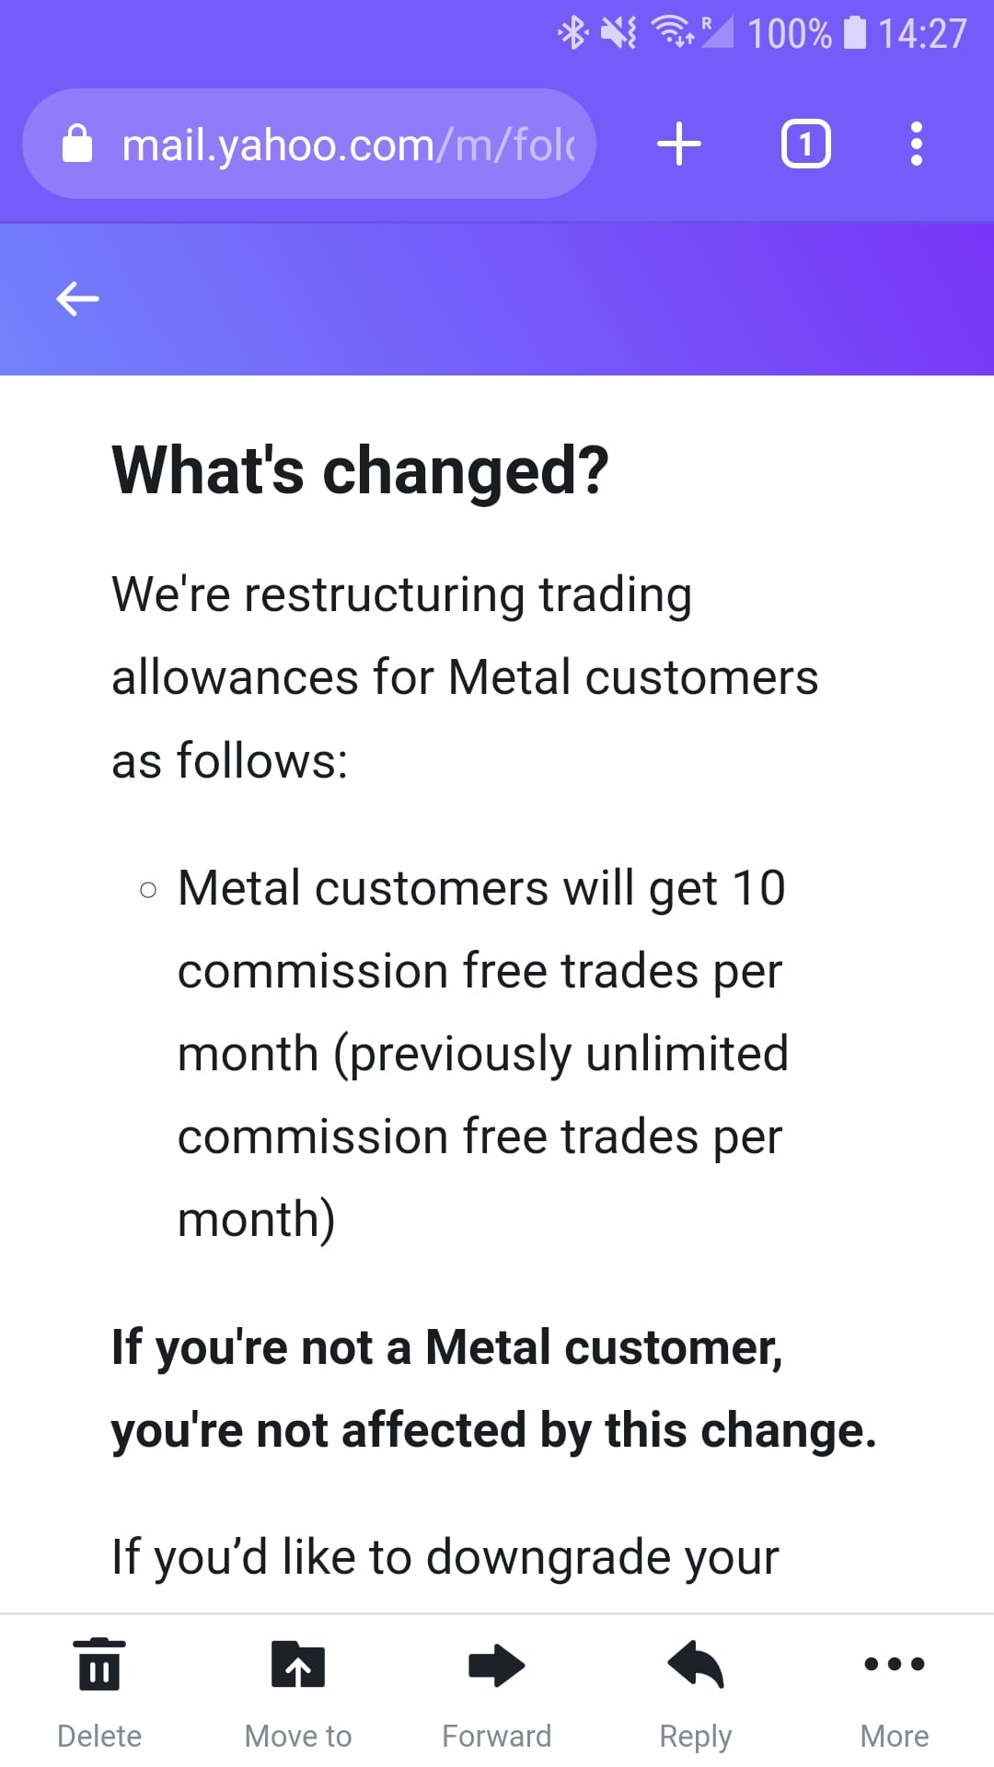994x1767 pixels.
Task: Tap the Metal customers bullet point text
Action: click(x=483, y=1054)
